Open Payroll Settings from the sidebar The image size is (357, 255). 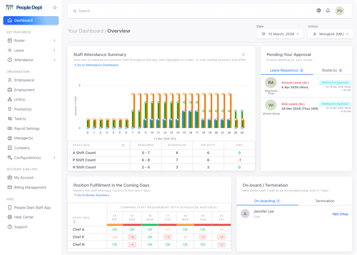27,129
